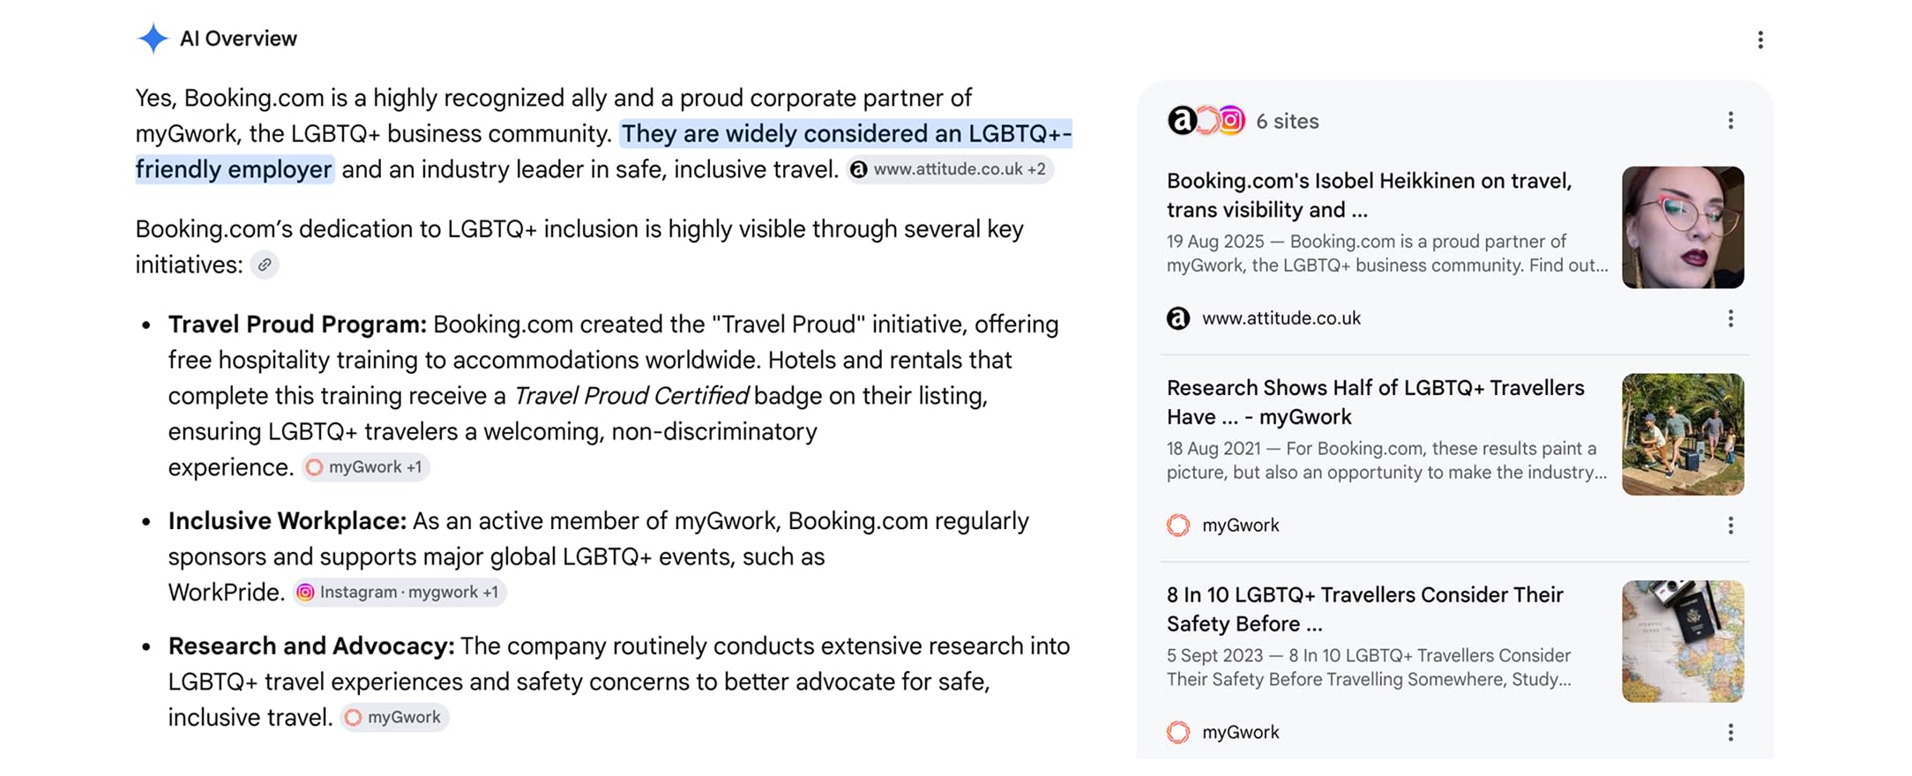This screenshot has width=1912, height=776.
Task: Expand the Instagram · mygwork +1 source chip
Action: click(x=400, y=593)
